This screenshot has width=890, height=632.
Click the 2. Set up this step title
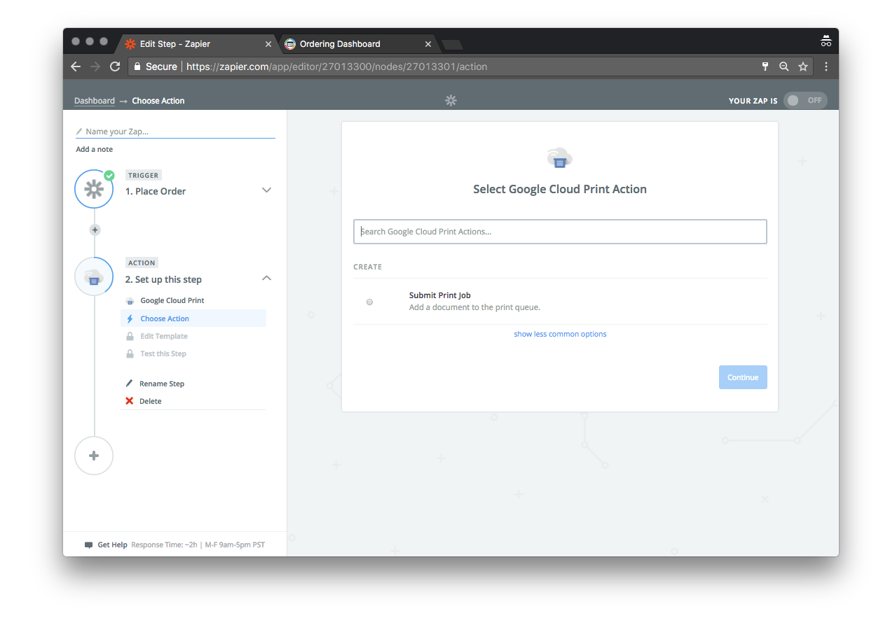[163, 279]
